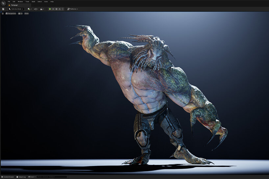Expand the Add content dropdown
The width and height of the screenshot is (269, 179).
coord(30,9)
